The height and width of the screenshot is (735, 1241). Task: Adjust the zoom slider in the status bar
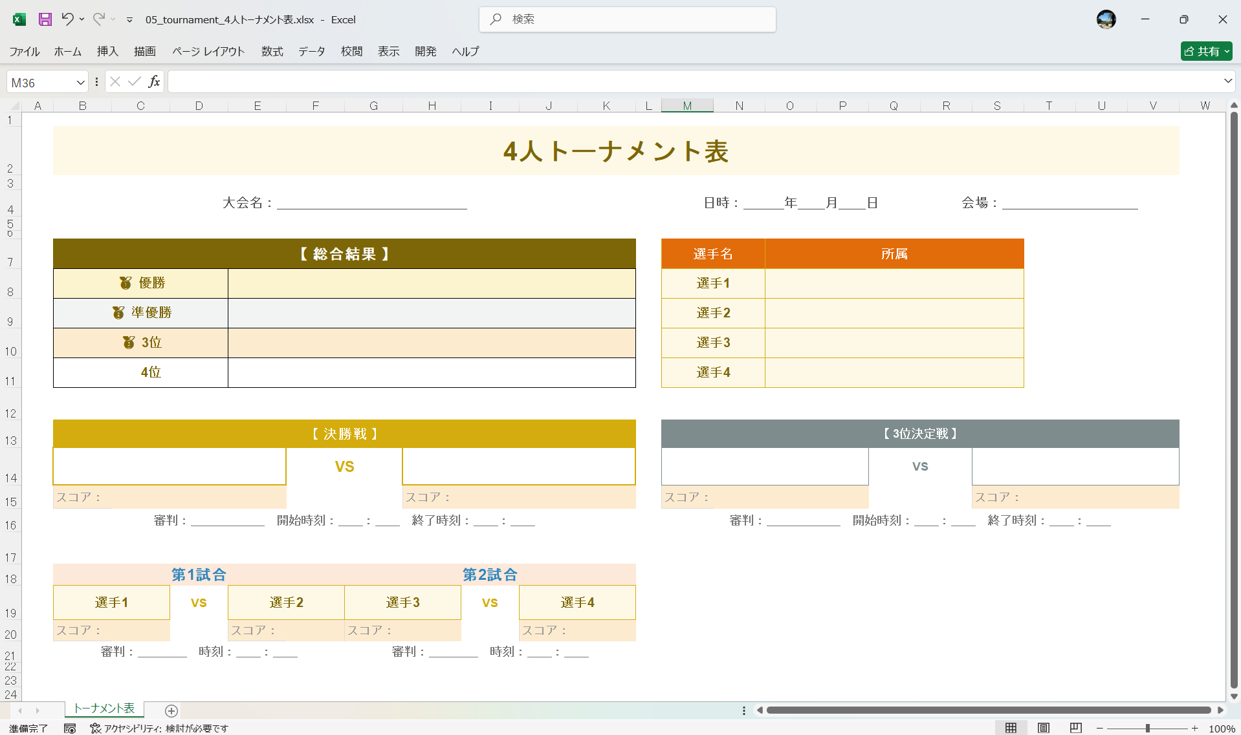(1148, 727)
